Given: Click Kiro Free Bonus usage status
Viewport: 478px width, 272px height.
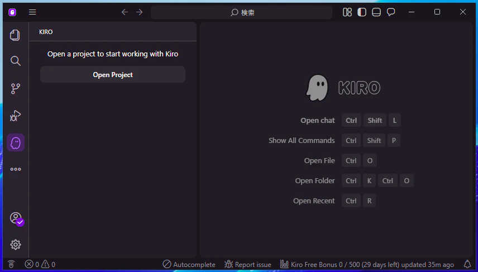Looking at the screenshot, I should point(367,264).
